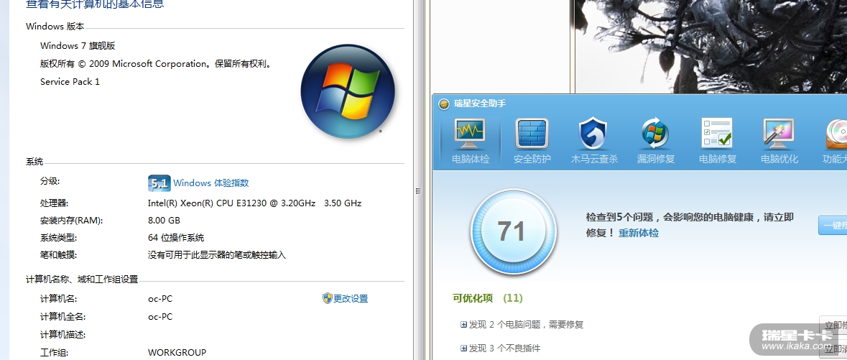Click the 重新体检 re-scan link
Viewport: 847px width, 360px height.
coord(639,233)
